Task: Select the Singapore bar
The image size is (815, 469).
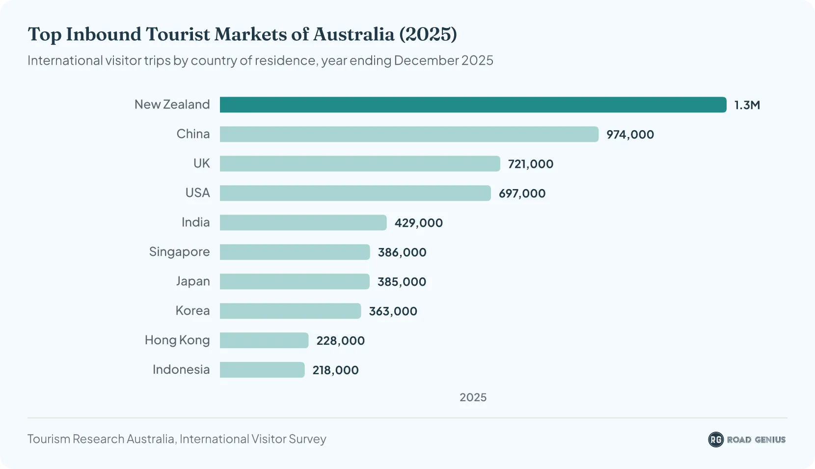Action: [295, 252]
